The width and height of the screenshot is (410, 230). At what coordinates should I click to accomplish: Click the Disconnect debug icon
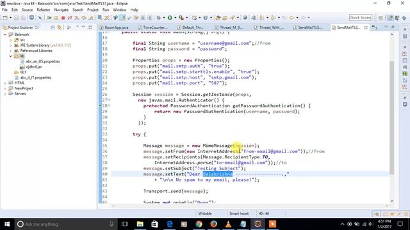[70, 18]
